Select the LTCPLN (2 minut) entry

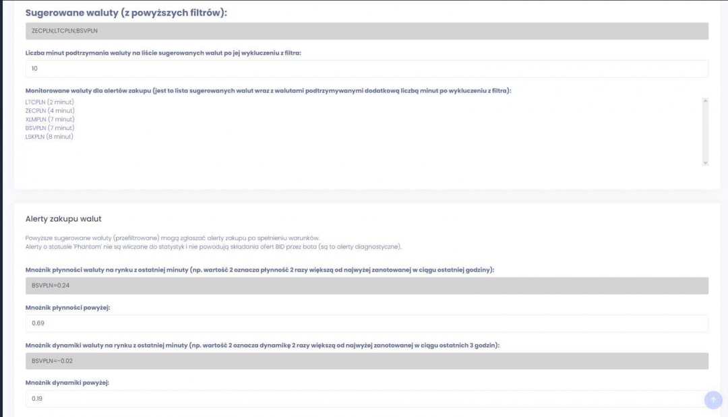[x=49, y=102]
